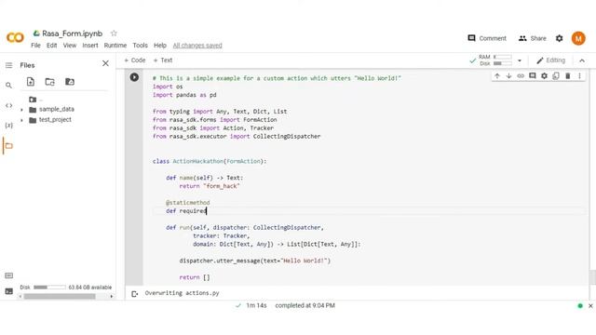Viewport: 596px width, 335px height.
Task: Click the 'import pandas as pd' line
Action: tap(184, 95)
